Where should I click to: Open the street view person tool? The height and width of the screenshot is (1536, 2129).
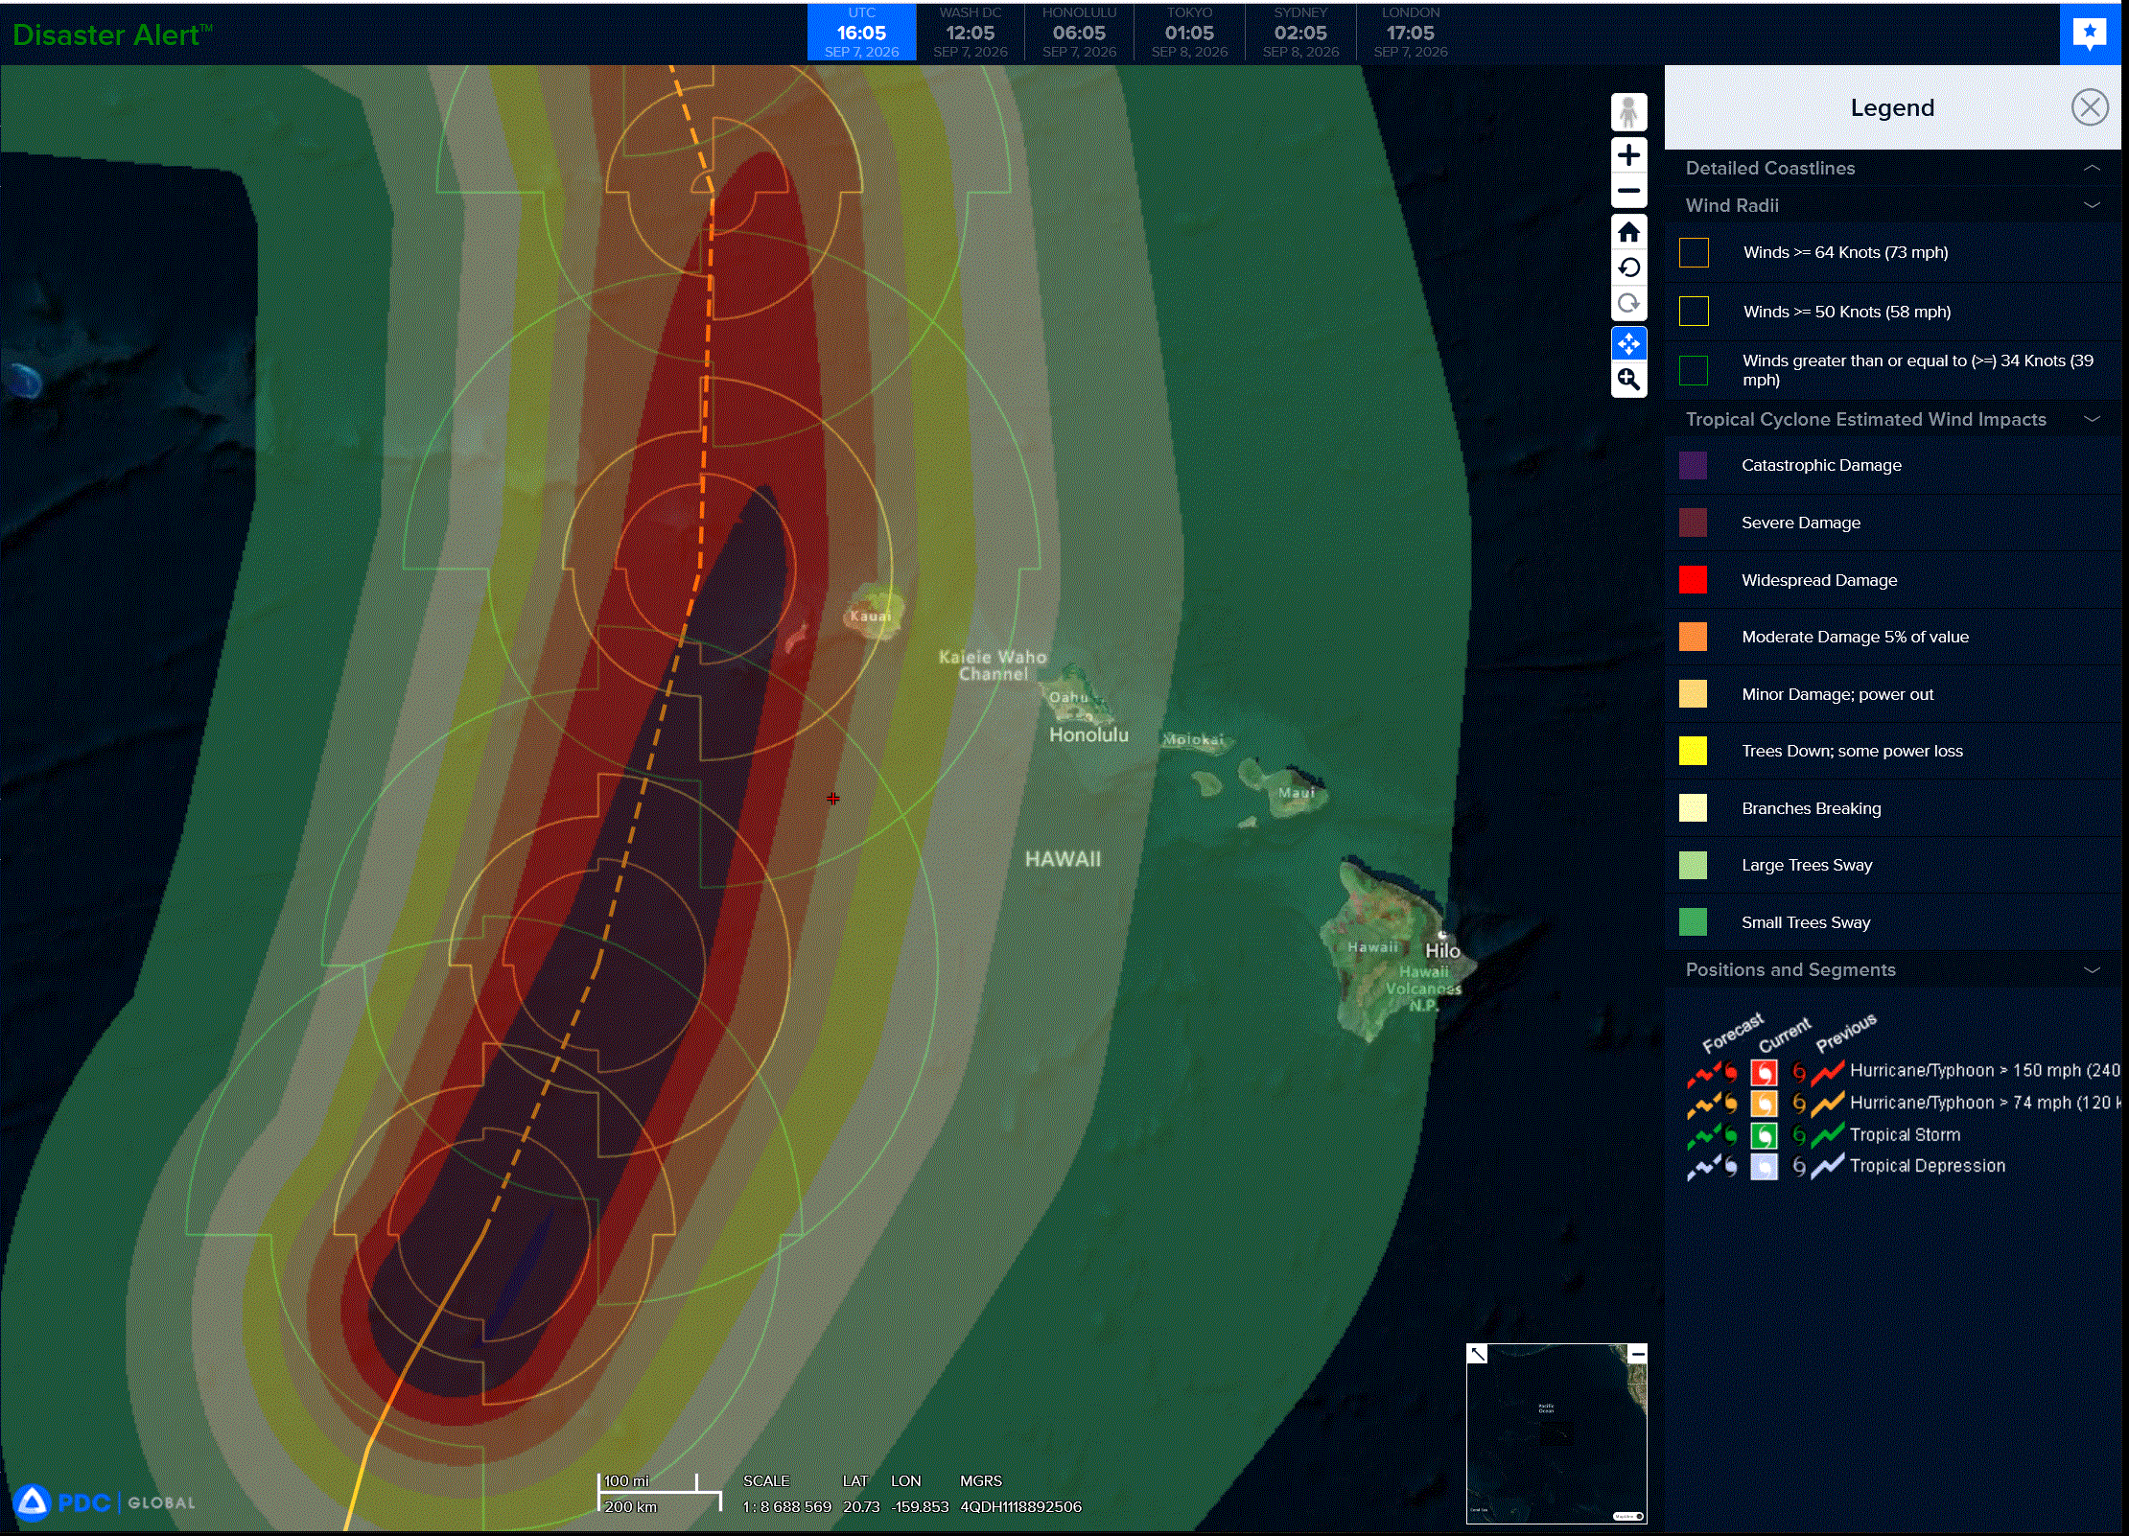[1628, 112]
